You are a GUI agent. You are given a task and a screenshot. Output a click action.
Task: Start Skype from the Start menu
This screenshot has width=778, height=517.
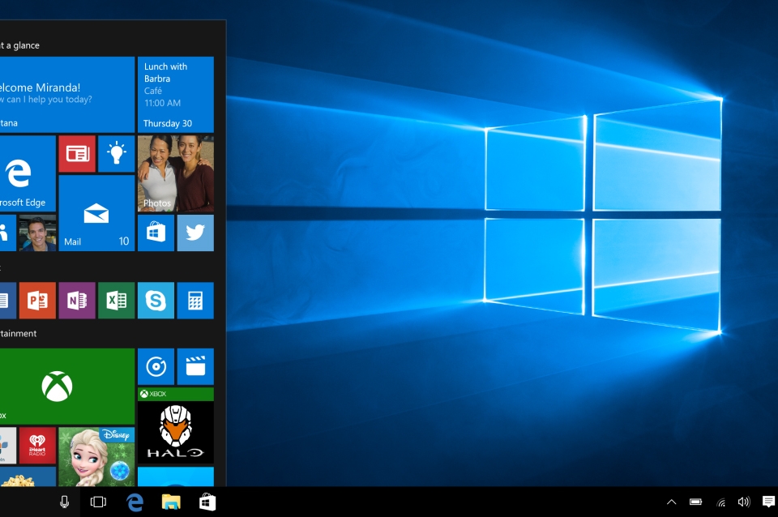156,301
